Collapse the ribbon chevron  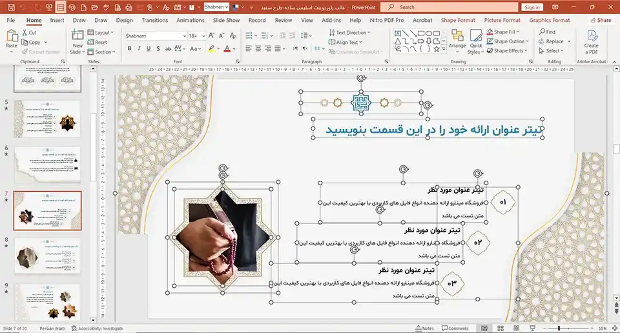(x=614, y=61)
